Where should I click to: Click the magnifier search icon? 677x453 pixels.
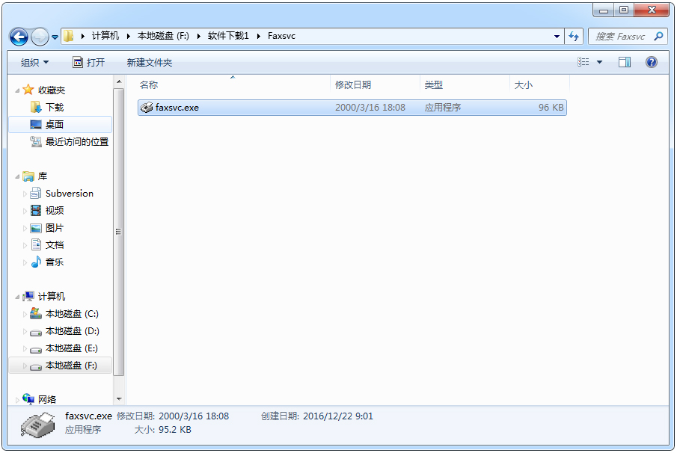(658, 36)
